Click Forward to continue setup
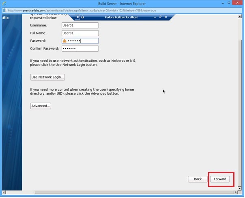The height and width of the screenshot is (198, 245). click(x=220, y=179)
